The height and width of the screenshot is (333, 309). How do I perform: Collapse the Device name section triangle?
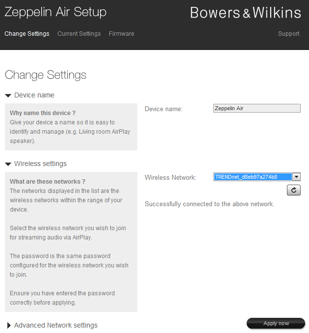[8, 95]
